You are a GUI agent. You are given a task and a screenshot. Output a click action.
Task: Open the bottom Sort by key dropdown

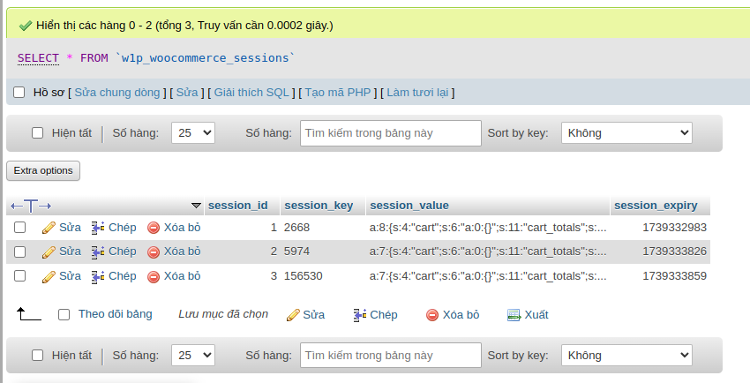(626, 356)
